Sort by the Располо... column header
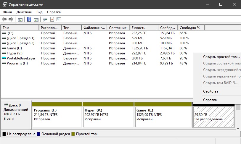Viewport: 241px width, 144px height. 50,27
